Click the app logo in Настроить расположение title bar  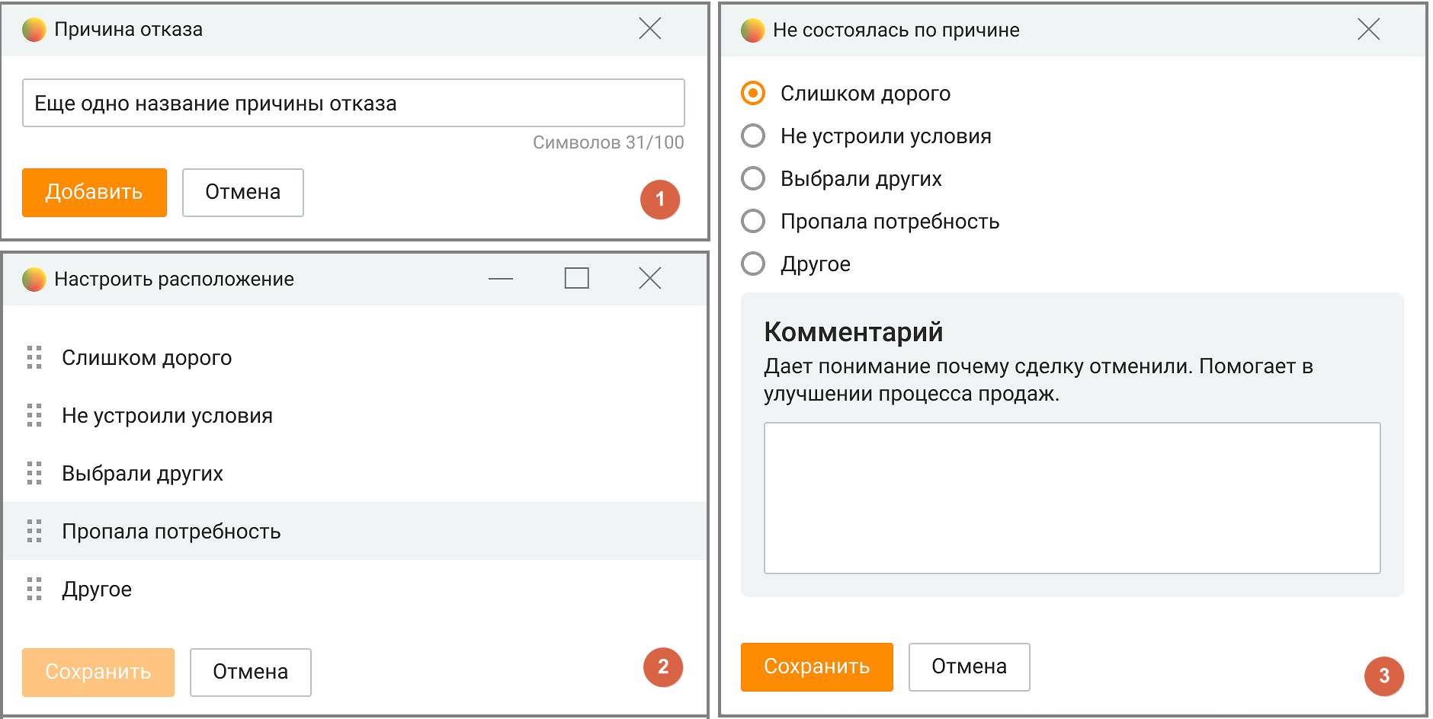tap(34, 280)
